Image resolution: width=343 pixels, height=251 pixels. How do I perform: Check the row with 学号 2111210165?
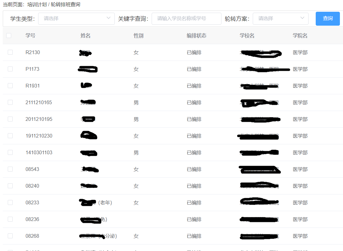(x=10, y=102)
